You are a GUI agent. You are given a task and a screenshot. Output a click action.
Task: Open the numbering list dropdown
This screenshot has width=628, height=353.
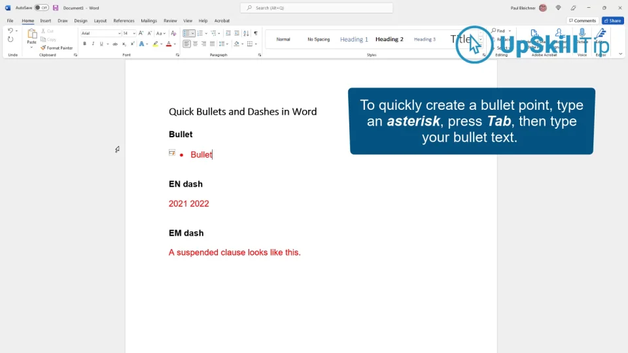(206, 33)
